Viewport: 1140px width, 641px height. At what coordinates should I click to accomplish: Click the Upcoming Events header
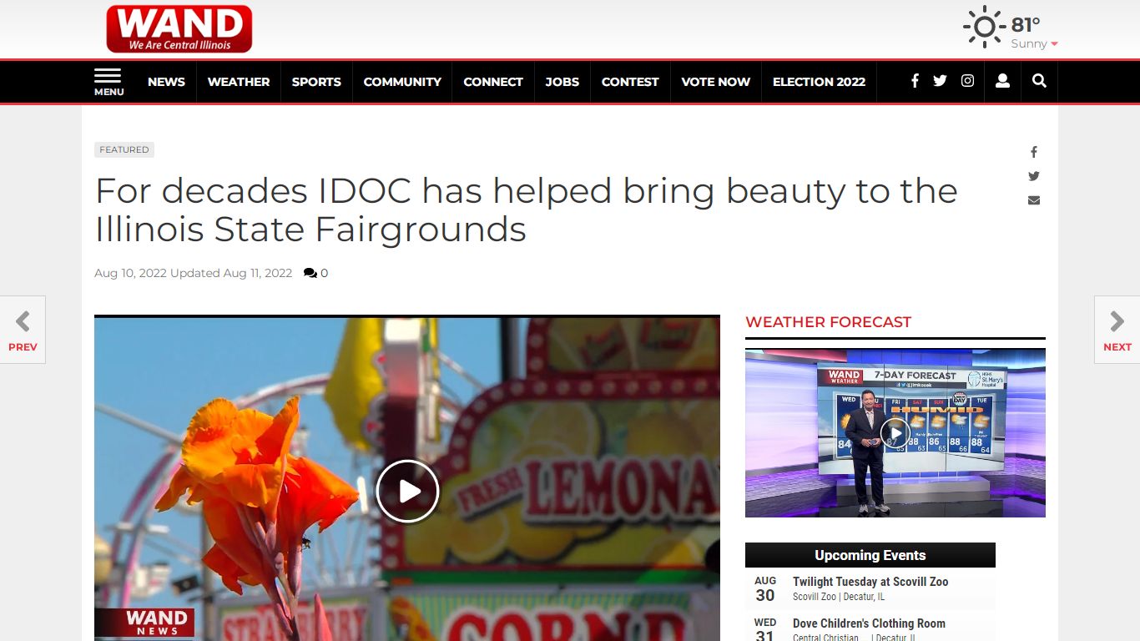click(870, 555)
